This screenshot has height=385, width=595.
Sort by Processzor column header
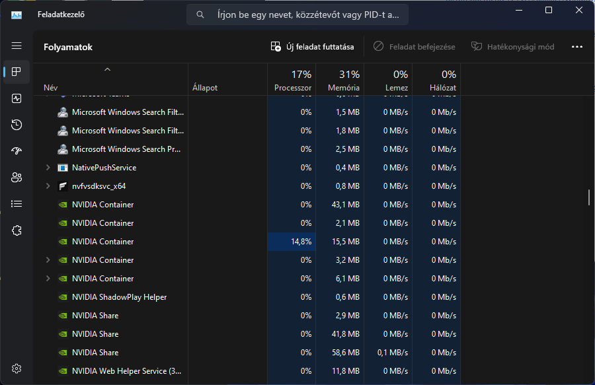tap(292, 80)
